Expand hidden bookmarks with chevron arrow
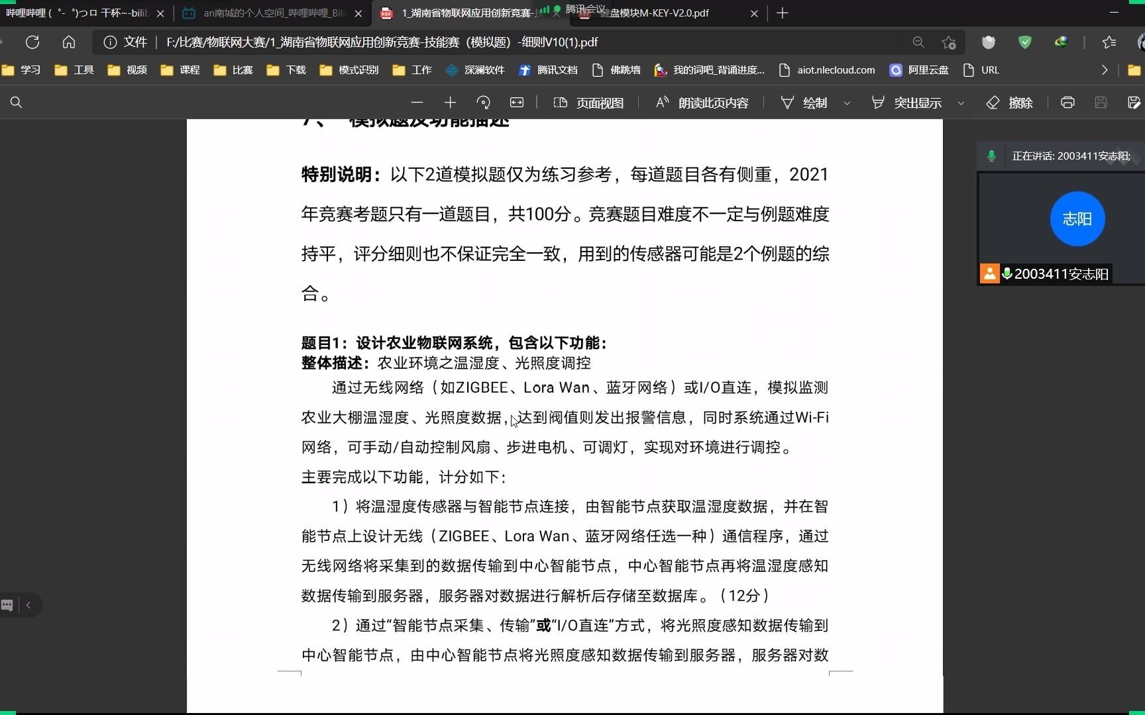1145x715 pixels. coord(1104,70)
